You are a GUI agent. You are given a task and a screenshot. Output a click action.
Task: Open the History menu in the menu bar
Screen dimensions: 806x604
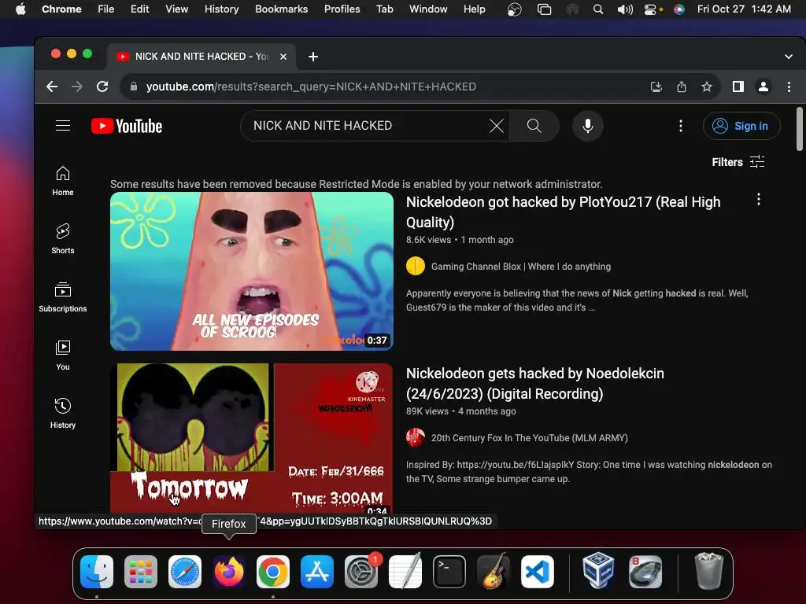click(x=221, y=9)
